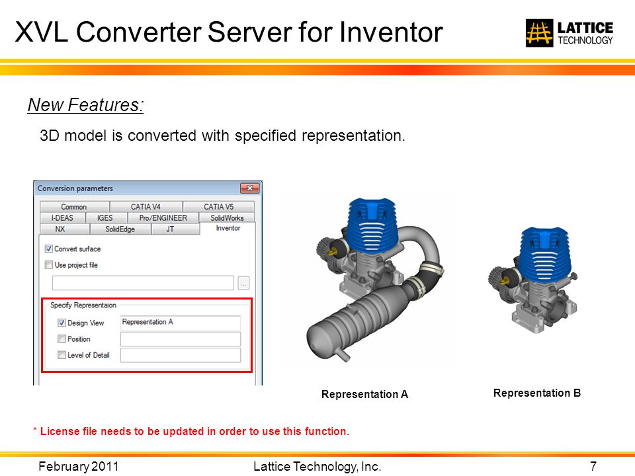Click the 'Lattice Technology, Inc.' footer text
The image size is (635, 476).
coord(317,466)
